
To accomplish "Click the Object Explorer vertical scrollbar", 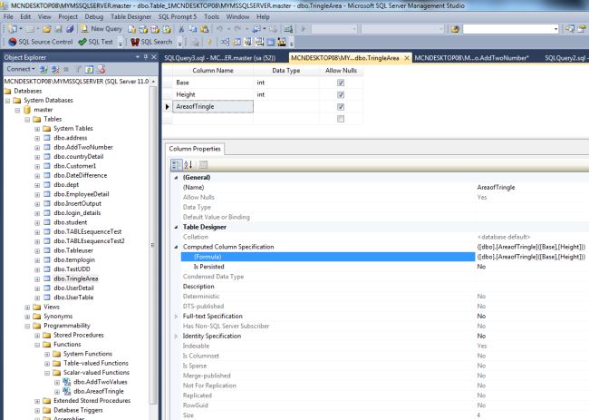I will 153,244.
